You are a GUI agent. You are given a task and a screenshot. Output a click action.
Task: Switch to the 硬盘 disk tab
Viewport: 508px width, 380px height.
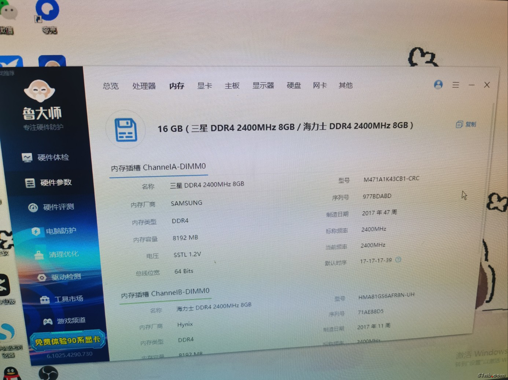294,85
